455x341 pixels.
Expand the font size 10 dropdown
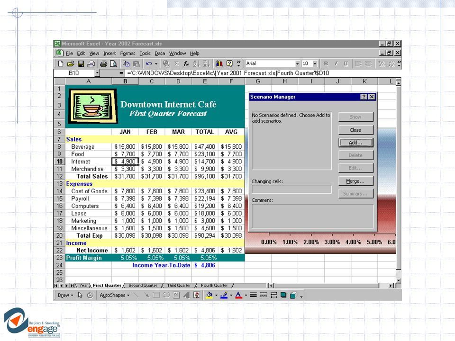[x=315, y=63]
